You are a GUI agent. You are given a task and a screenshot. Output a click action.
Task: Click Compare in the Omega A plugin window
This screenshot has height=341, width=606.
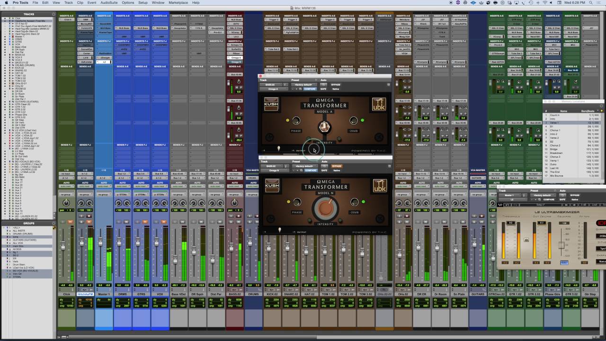tap(310, 89)
